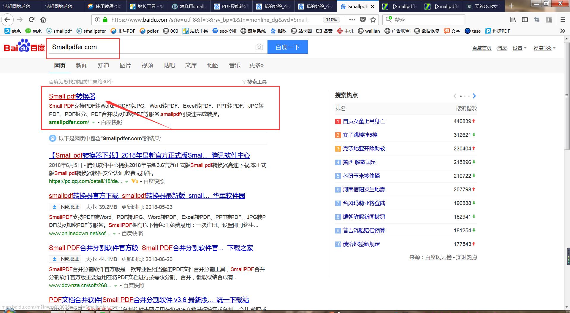Expand arrow beside pc.qq.com result URL
The image size is (570, 313).
point(126,182)
